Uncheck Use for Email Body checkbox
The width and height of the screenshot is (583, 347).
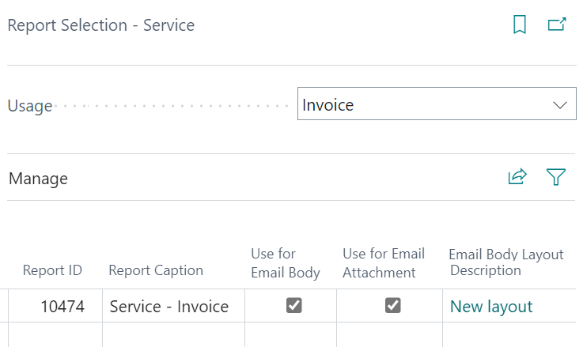pyautogui.click(x=293, y=306)
